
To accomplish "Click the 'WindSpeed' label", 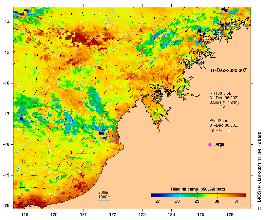I will coord(220,121).
